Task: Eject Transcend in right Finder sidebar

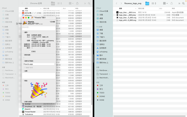Action: pyautogui.click(x=110, y=74)
